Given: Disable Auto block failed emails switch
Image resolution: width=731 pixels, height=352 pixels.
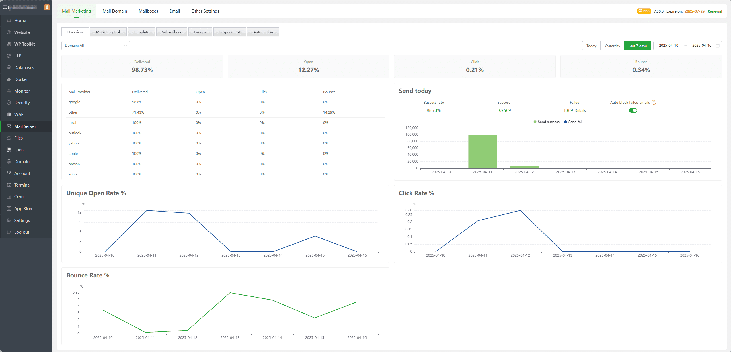Looking at the screenshot, I should tap(633, 111).
